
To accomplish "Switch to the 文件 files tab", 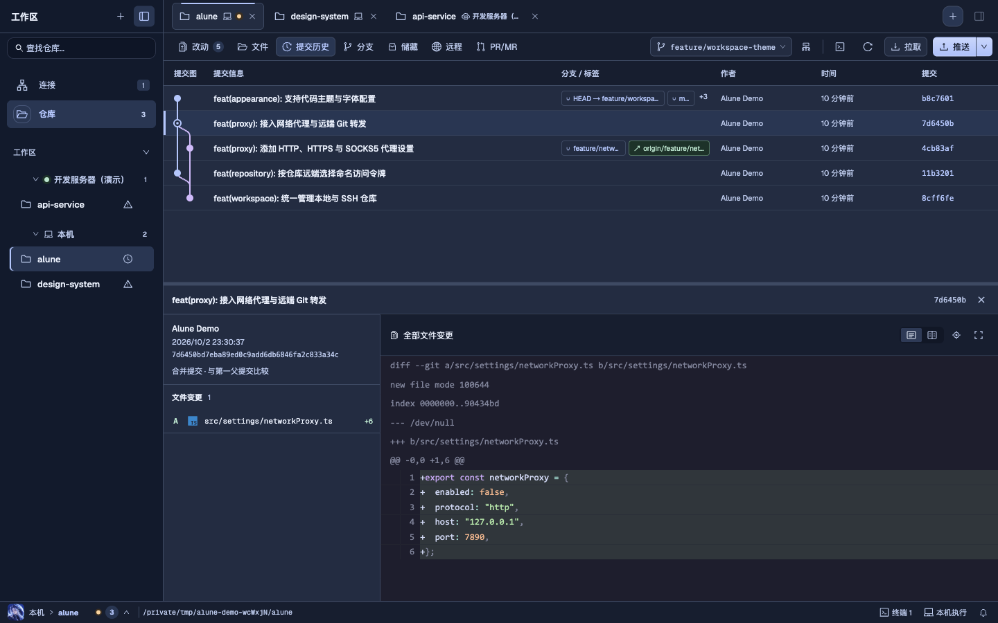I will pyautogui.click(x=252, y=47).
